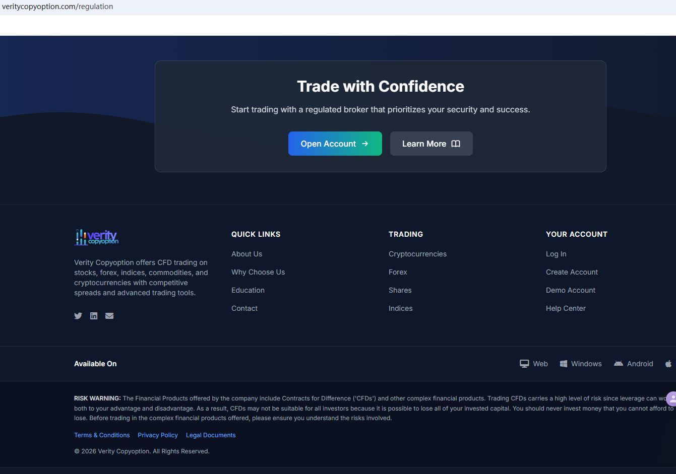Open the Education link

[248, 290]
